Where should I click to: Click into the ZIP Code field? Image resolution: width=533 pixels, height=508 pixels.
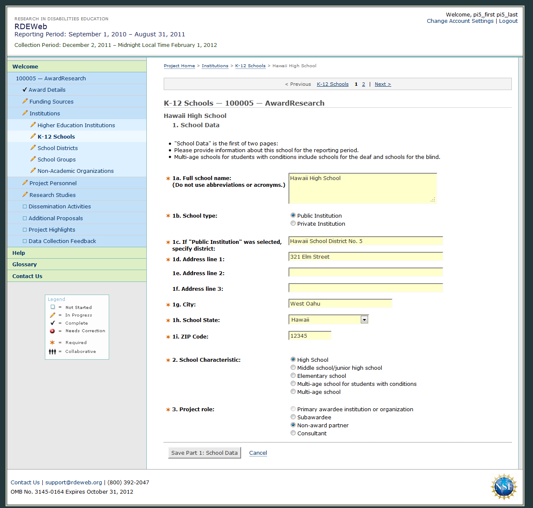tap(309, 336)
